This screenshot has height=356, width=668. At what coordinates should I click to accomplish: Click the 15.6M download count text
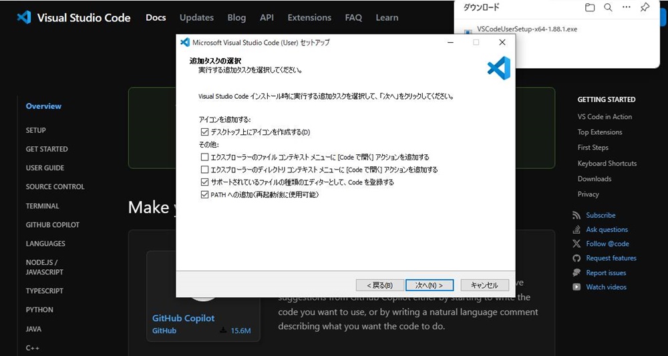point(240,331)
